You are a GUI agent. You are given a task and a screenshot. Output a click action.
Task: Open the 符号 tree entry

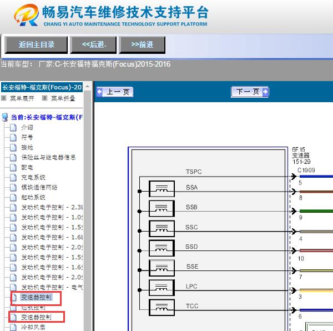tap(27, 138)
